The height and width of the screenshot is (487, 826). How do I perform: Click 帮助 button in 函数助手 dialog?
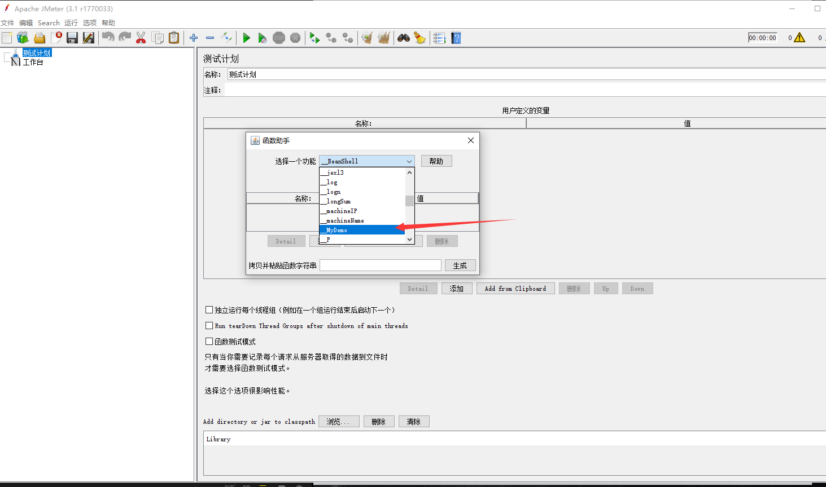(x=436, y=161)
